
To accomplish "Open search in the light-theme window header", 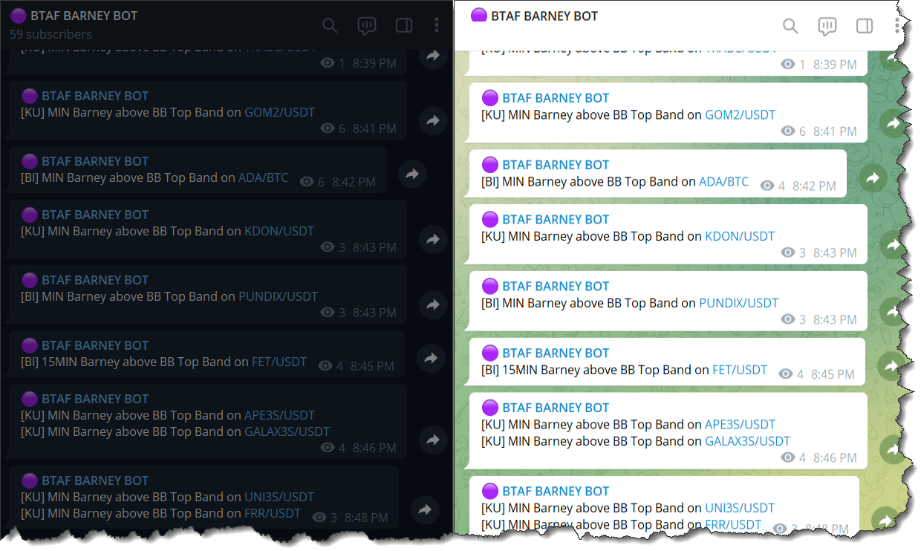I will pyautogui.click(x=790, y=27).
